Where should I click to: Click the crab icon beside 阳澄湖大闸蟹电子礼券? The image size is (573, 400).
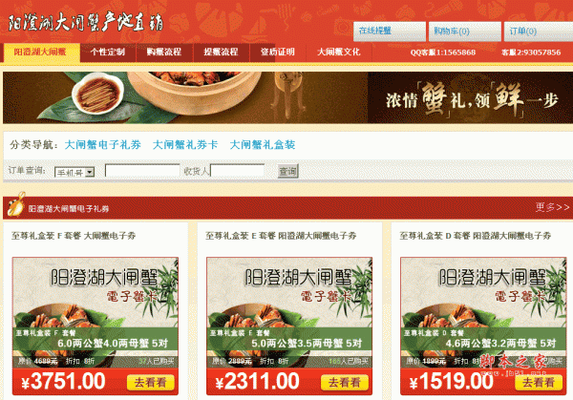point(16,205)
